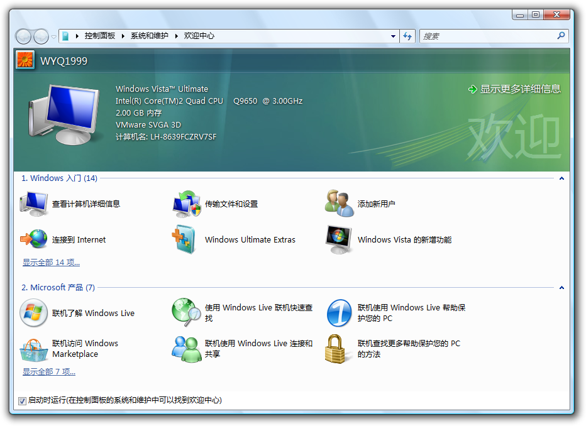Click the 连接到 Internet globe icon
Viewport: 586px width, 426px height.
coord(33,239)
